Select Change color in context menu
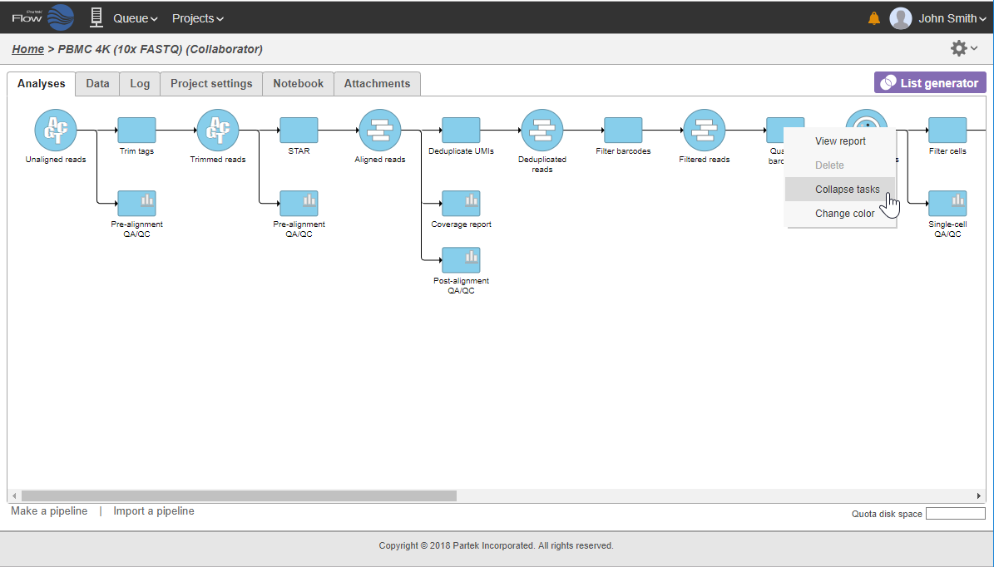 tap(844, 214)
